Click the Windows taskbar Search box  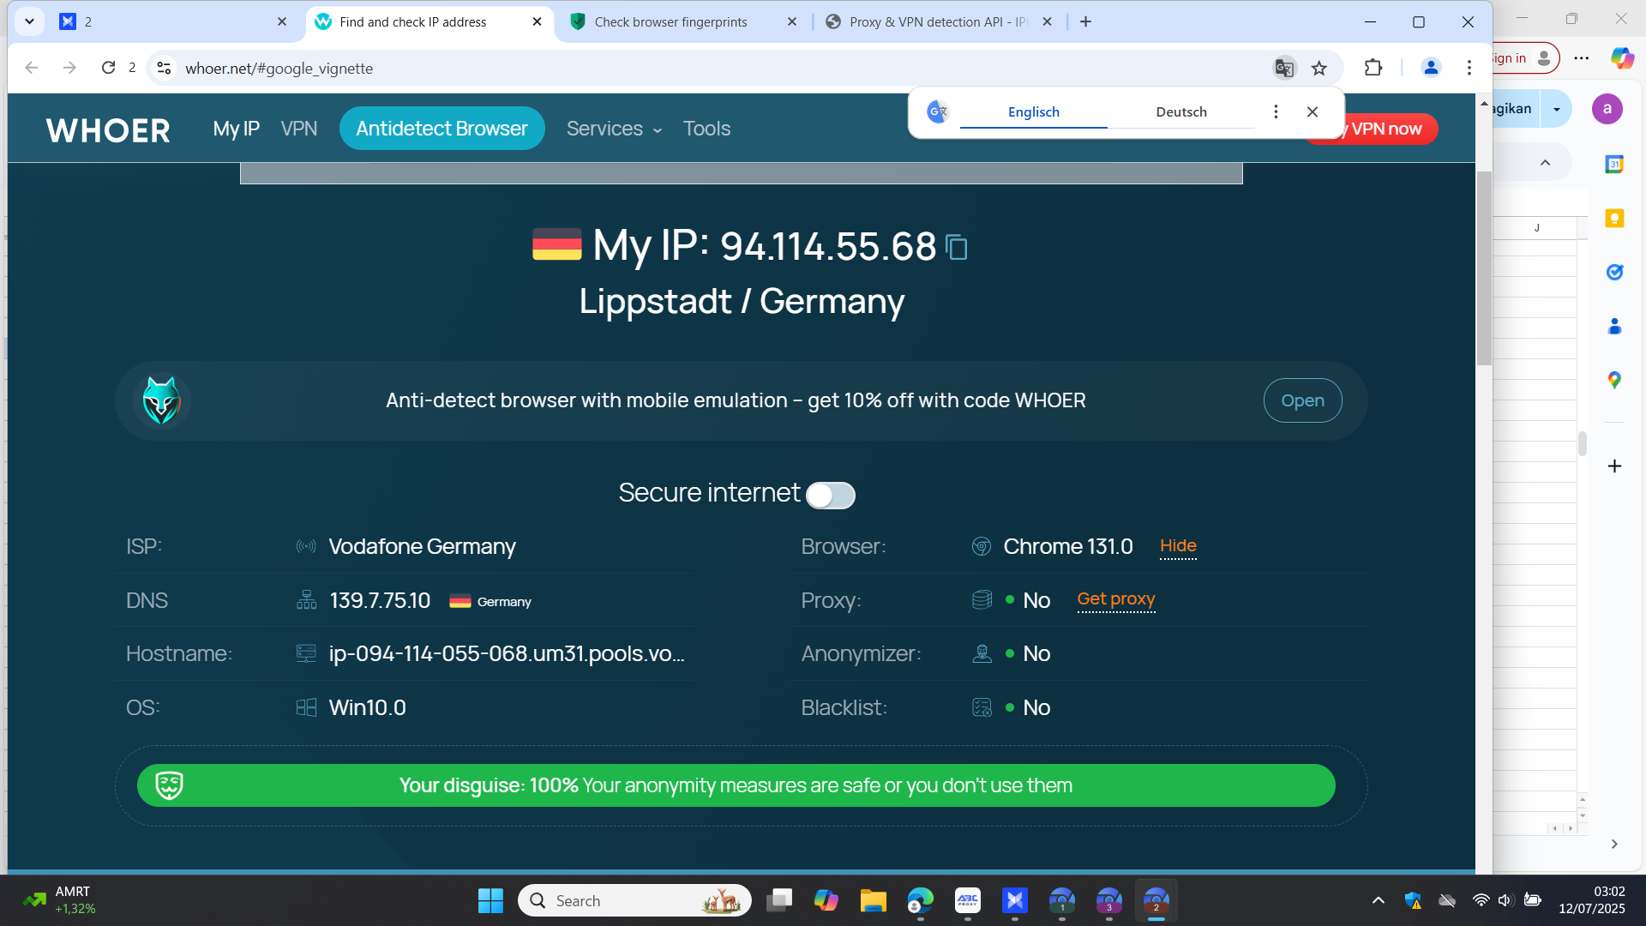pos(634,900)
